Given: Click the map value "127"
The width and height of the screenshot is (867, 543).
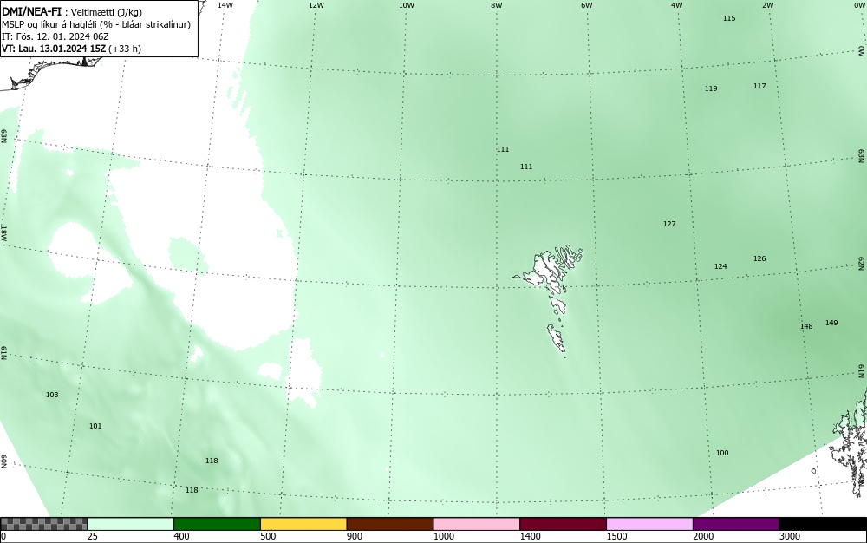Looking at the screenshot, I should click(x=669, y=224).
